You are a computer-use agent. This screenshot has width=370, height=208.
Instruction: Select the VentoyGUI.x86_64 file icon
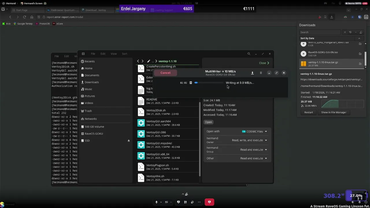(x=141, y=156)
